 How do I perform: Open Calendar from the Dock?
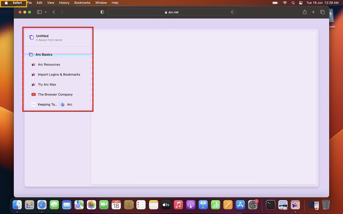click(116, 205)
